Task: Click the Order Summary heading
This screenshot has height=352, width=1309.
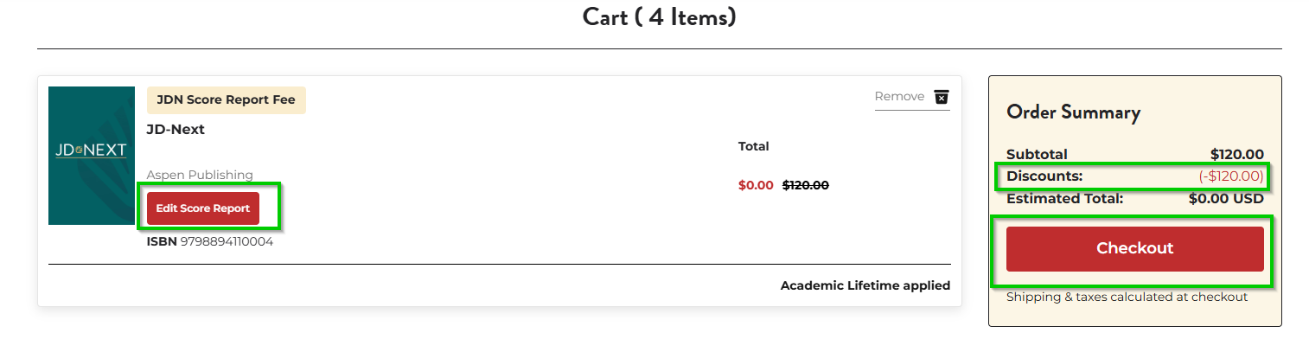Action: pyautogui.click(x=1073, y=112)
